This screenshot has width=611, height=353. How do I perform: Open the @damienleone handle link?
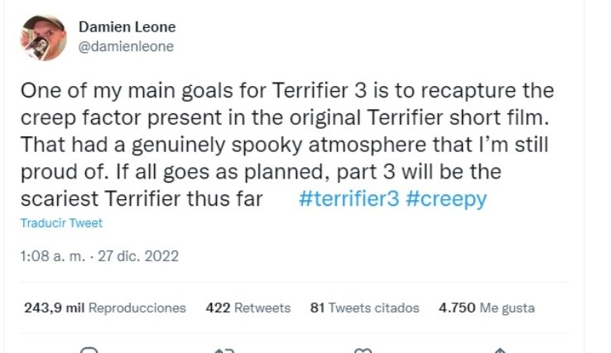click(x=126, y=47)
